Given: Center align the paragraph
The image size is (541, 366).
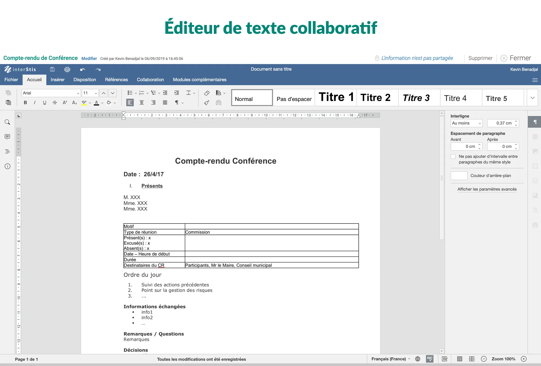Looking at the screenshot, I should click(142, 103).
